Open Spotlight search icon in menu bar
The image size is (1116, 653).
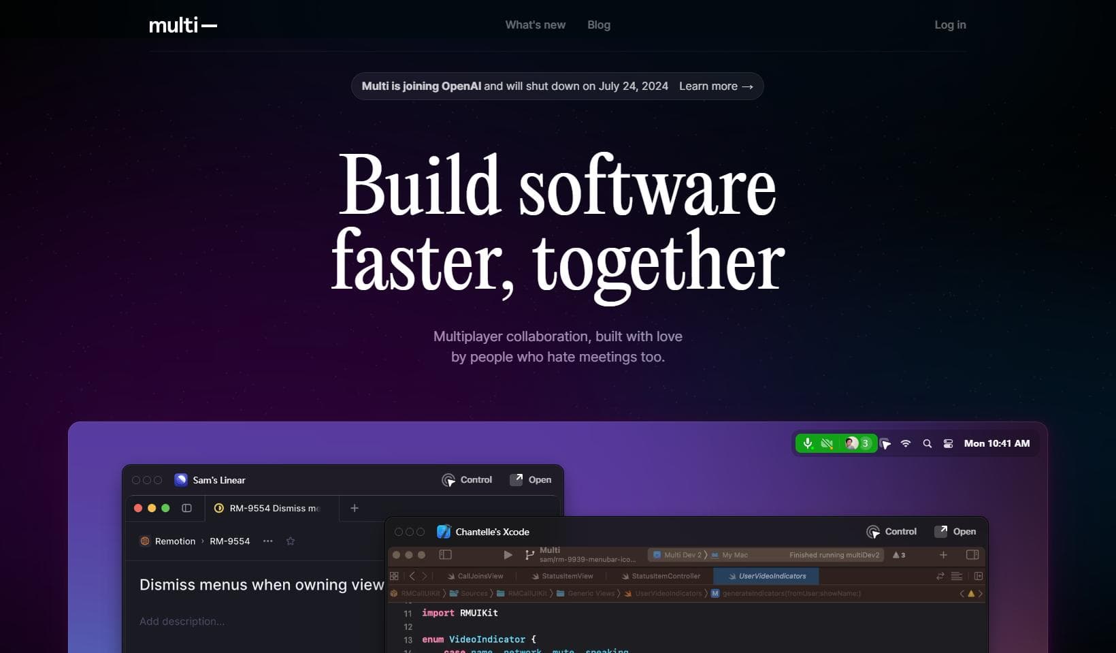click(x=927, y=443)
